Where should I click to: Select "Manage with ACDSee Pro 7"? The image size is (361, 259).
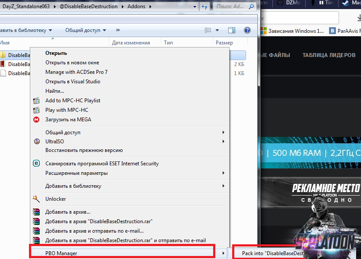point(77,72)
